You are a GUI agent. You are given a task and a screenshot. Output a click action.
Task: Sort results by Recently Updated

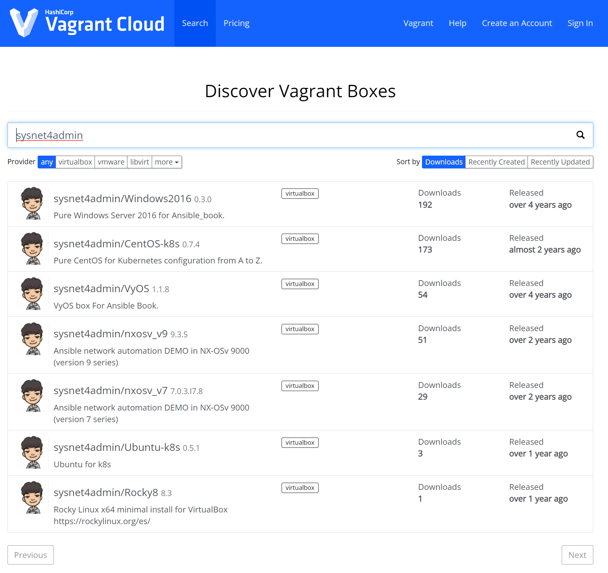[x=560, y=162]
